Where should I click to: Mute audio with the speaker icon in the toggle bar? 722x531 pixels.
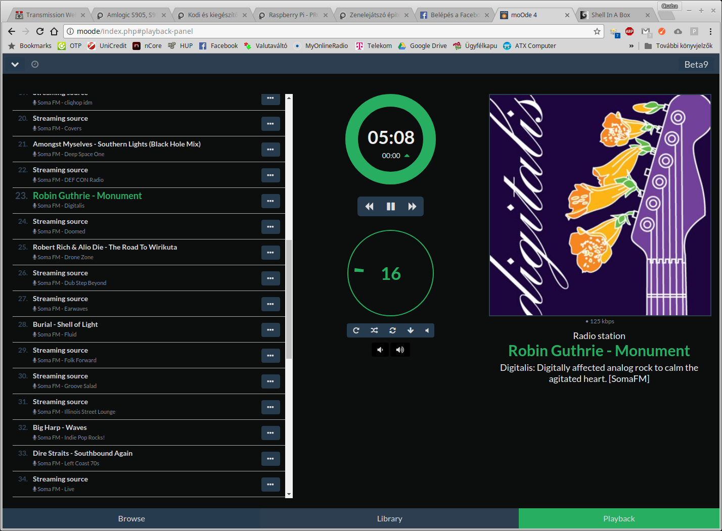tap(427, 330)
